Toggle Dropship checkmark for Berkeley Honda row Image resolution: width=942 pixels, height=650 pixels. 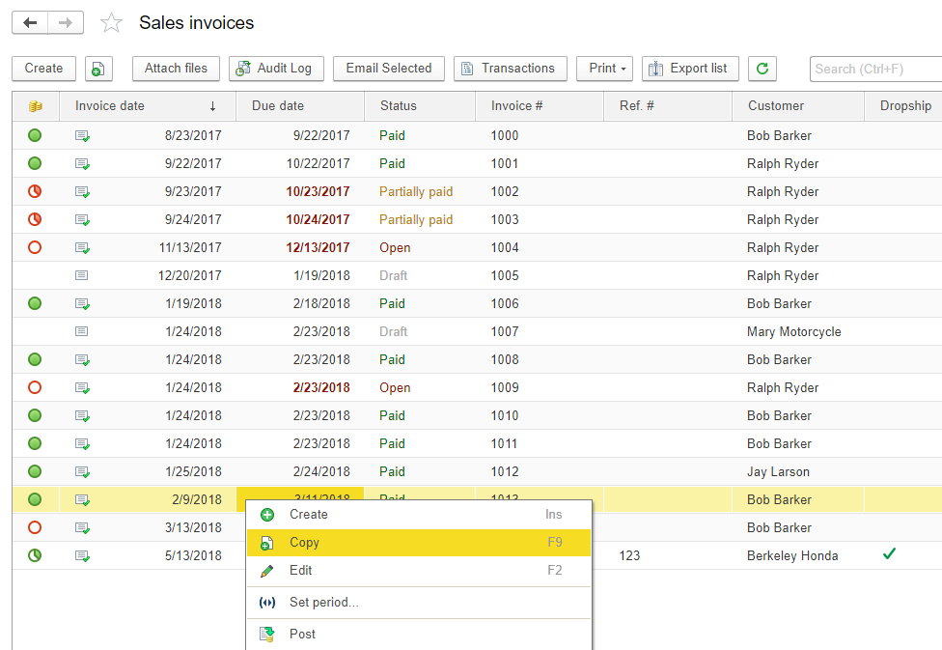tap(889, 554)
